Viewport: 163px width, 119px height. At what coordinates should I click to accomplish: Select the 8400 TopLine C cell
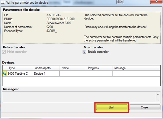[20, 74]
